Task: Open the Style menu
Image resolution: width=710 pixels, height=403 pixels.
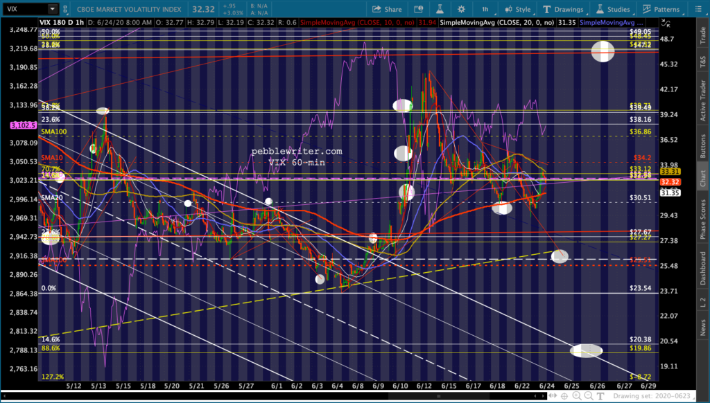Action: [x=518, y=9]
